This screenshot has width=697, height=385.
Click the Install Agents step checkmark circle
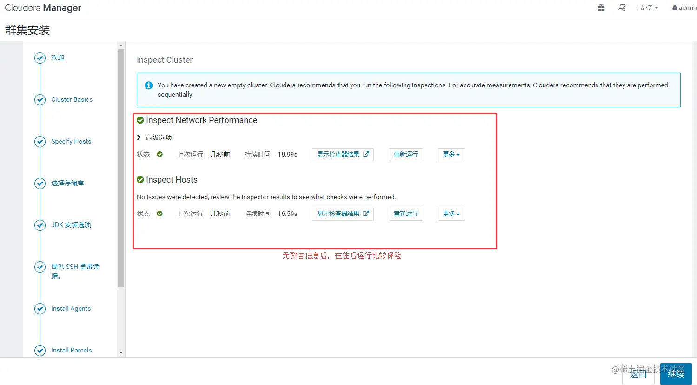tap(40, 309)
